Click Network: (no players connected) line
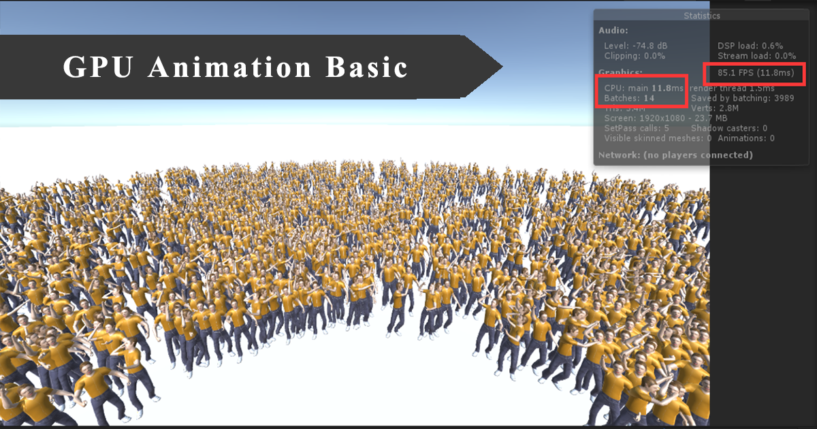Screen dimensions: 817x429 (x=675, y=155)
